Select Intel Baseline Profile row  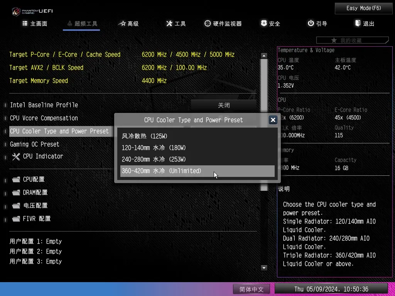coord(44,105)
